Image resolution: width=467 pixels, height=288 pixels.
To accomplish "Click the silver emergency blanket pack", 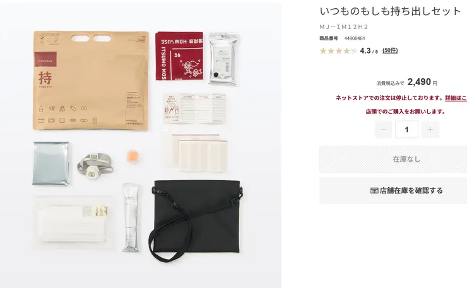I will pos(51,163).
